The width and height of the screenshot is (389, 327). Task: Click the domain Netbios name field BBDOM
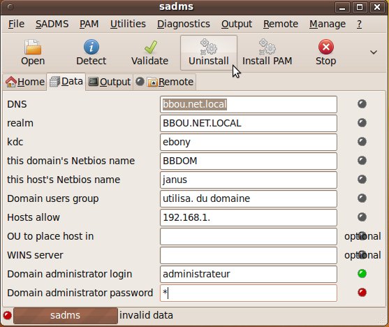249,161
